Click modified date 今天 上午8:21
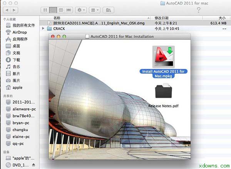Screen dimensions: 231x169 (166, 23)
